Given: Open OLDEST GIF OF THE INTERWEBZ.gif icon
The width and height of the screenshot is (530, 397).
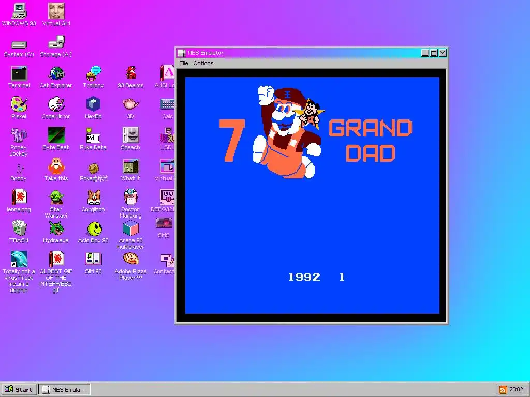Looking at the screenshot, I should tap(56, 259).
